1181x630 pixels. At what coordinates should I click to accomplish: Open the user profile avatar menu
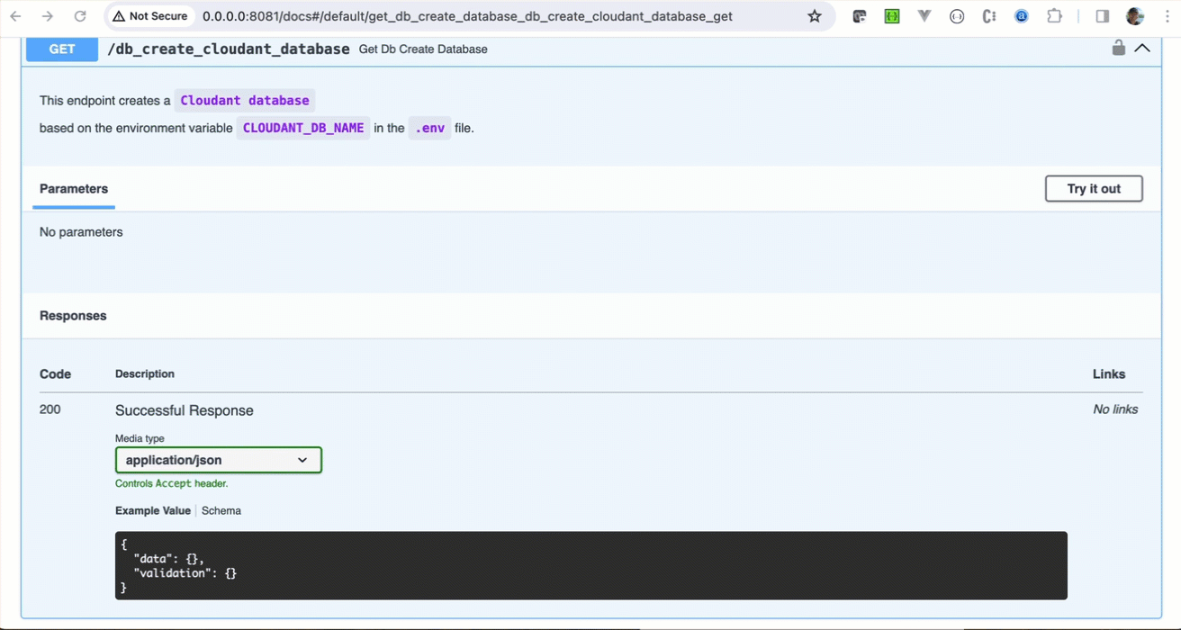click(x=1135, y=16)
